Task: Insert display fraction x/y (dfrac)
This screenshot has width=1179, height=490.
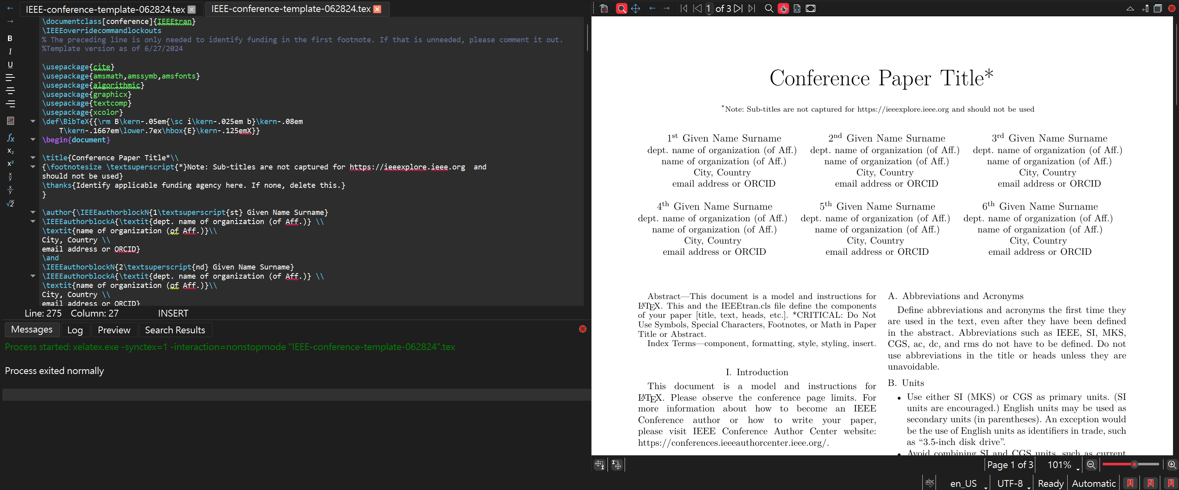Action: point(10,190)
